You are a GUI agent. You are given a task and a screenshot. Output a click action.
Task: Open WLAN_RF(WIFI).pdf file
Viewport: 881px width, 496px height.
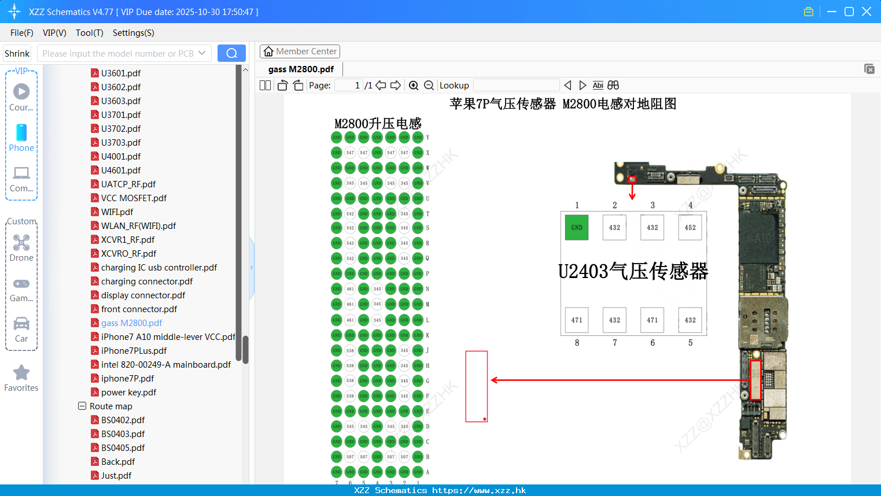pos(138,225)
